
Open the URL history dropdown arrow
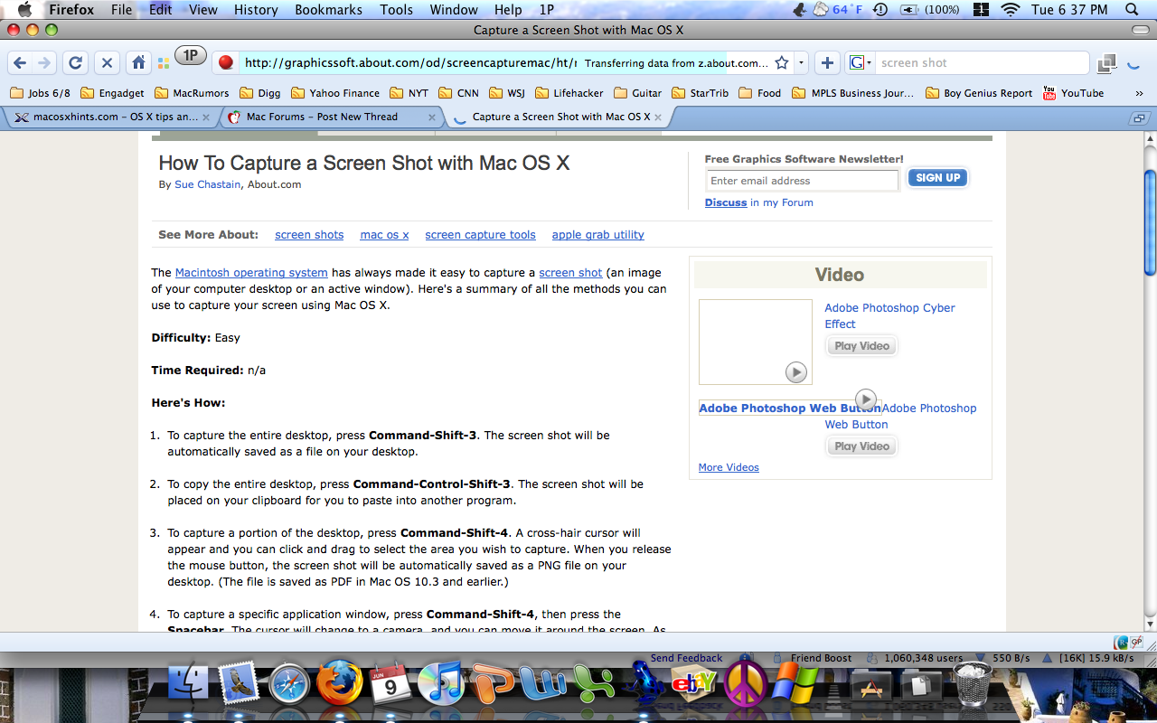(x=801, y=63)
